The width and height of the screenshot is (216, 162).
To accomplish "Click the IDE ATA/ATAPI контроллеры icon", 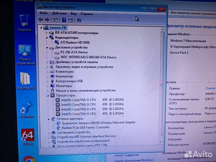I will pos(51,33).
